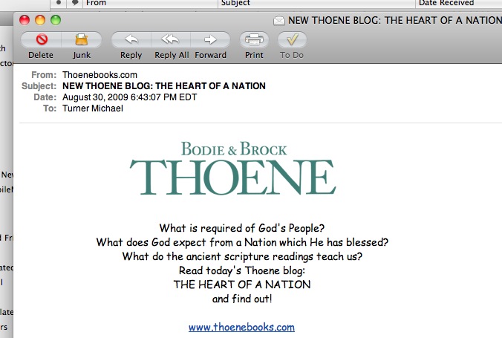The height and width of the screenshot is (338, 502).
Task: Click sender Thoenebooks.com in From field
Action: coord(100,75)
